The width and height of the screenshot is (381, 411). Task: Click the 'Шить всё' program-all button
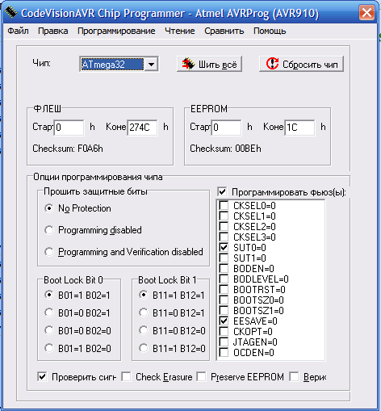pyautogui.click(x=209, y=64)
